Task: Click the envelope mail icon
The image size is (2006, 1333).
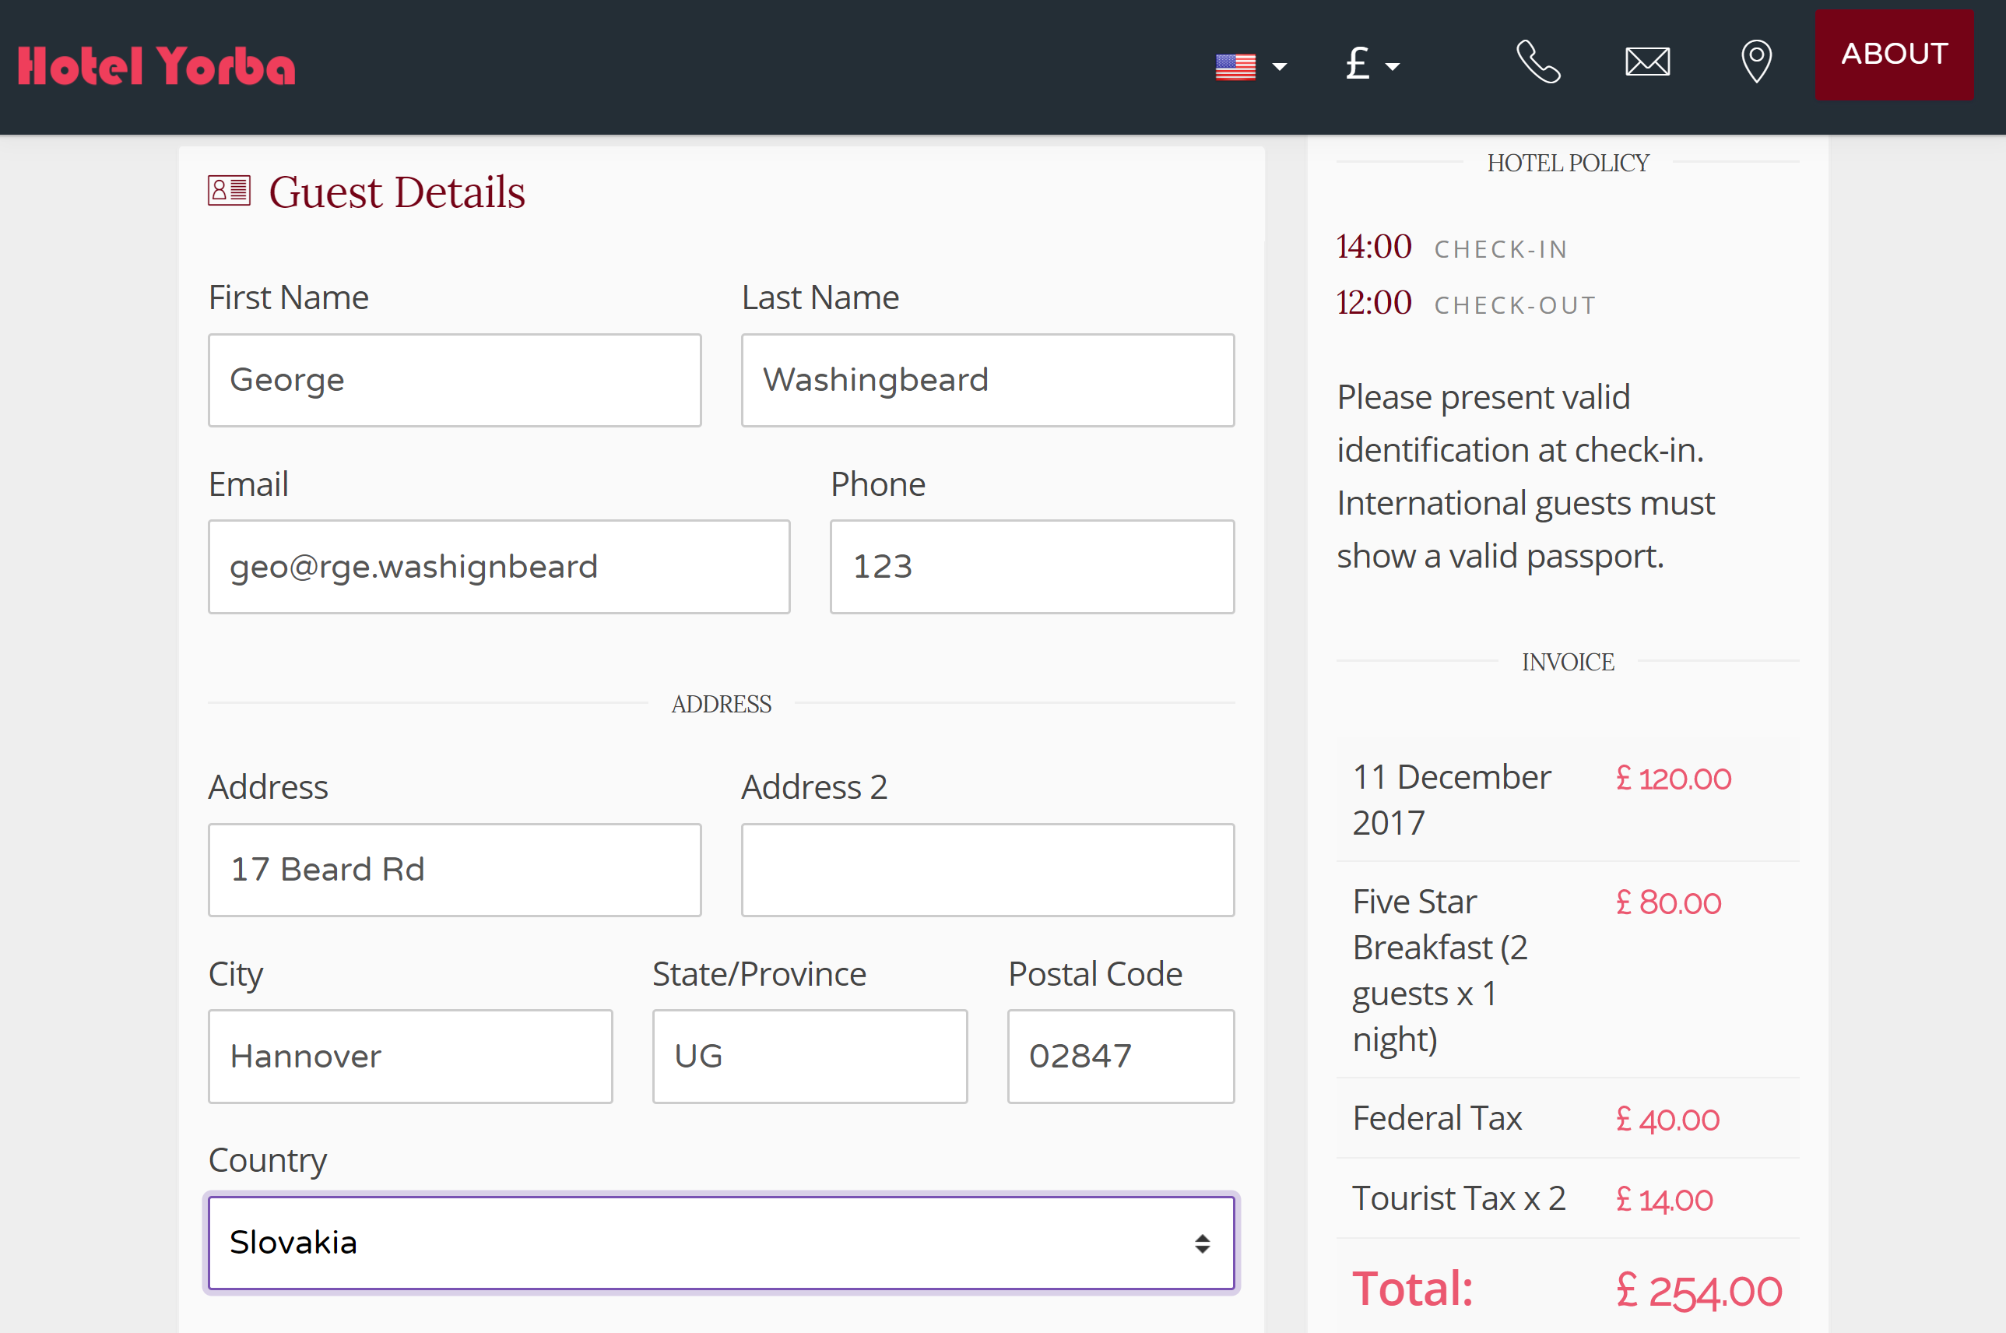Action: [1647, 62]
